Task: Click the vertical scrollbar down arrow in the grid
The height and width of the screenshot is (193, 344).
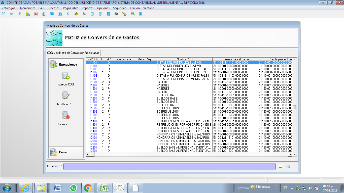Action: pyautogui.click(x=294, y=155)
